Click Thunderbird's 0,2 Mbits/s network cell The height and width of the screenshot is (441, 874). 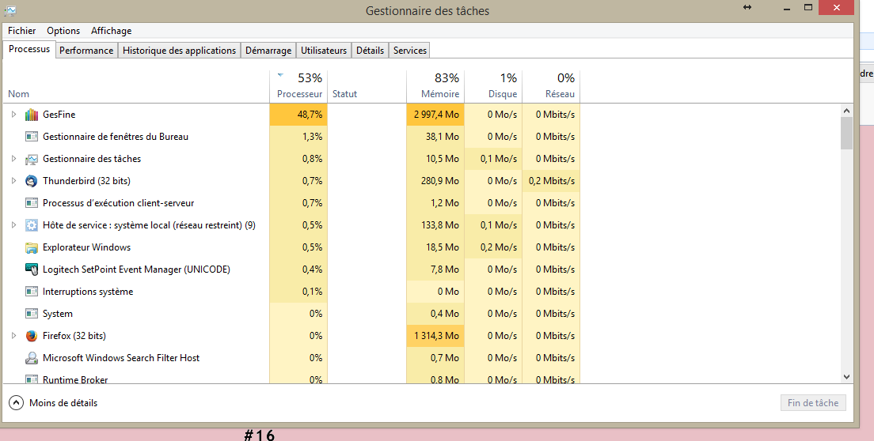[x=551, y=181]
